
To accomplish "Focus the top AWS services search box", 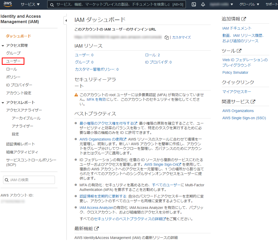I will 117,4.
